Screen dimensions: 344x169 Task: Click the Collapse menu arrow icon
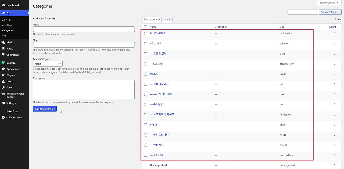click(x=3, y=117)
